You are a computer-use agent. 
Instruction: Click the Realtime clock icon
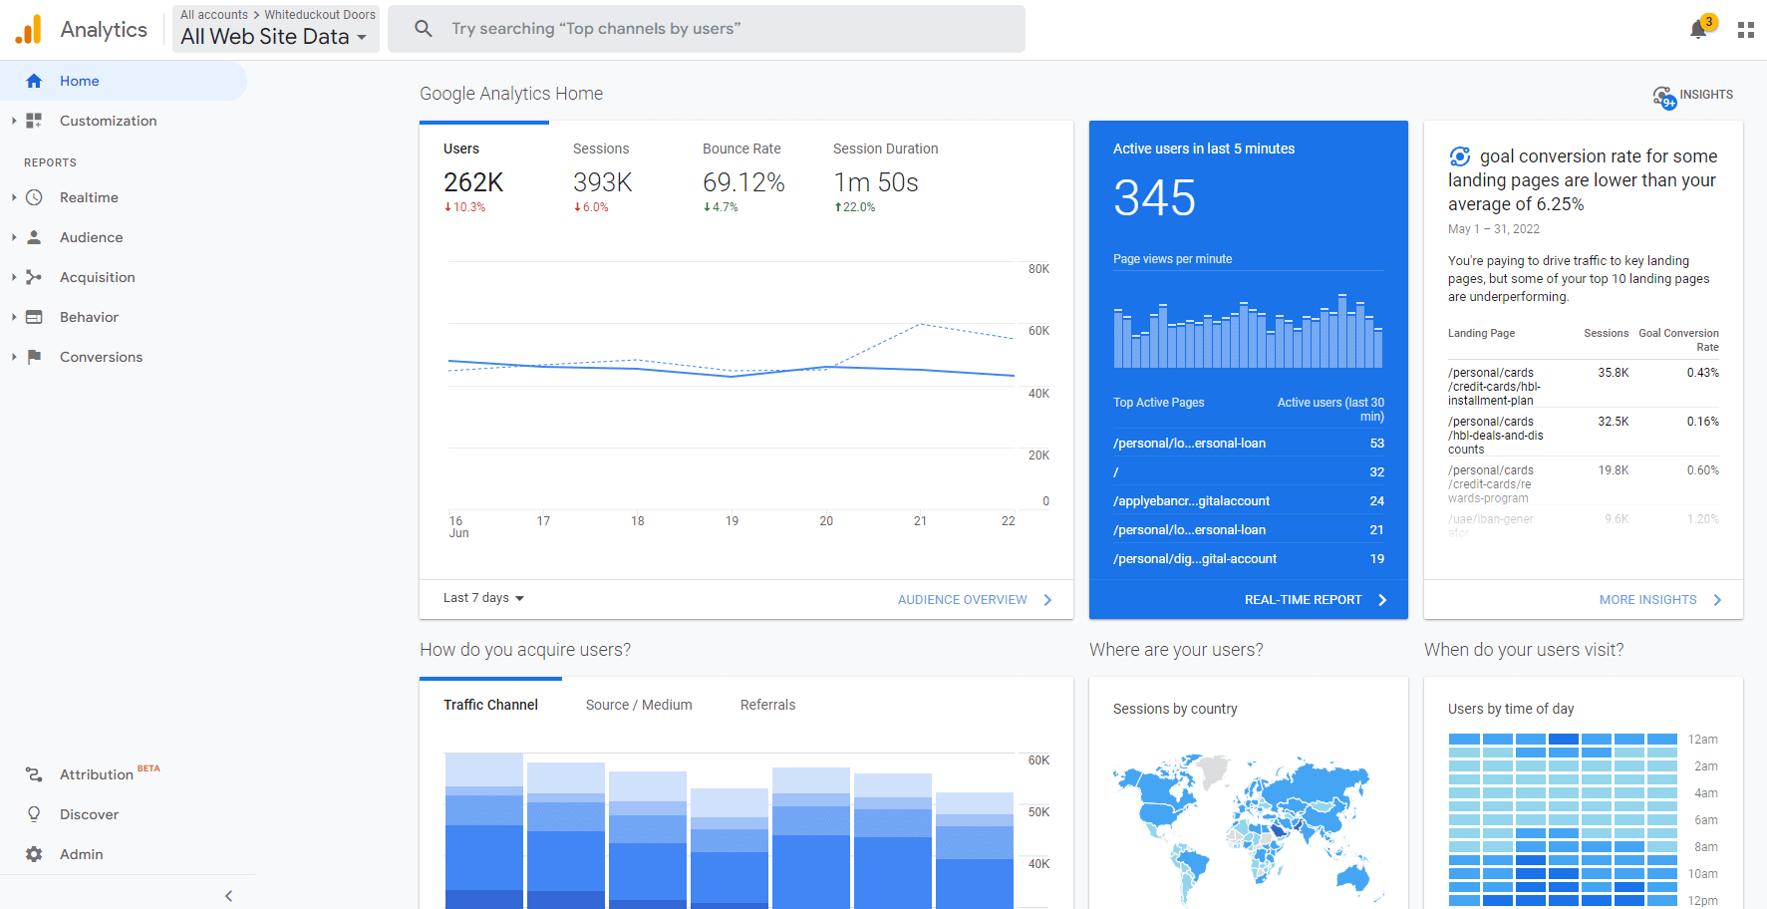pyautogui.click(x=34, y=197)
